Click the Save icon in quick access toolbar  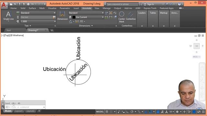[x=20, y=4]
